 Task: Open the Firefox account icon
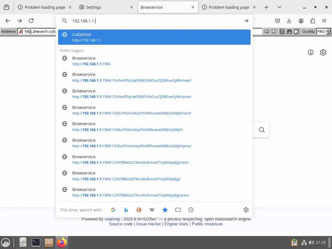pyautogui.click(x=301, y=21)
